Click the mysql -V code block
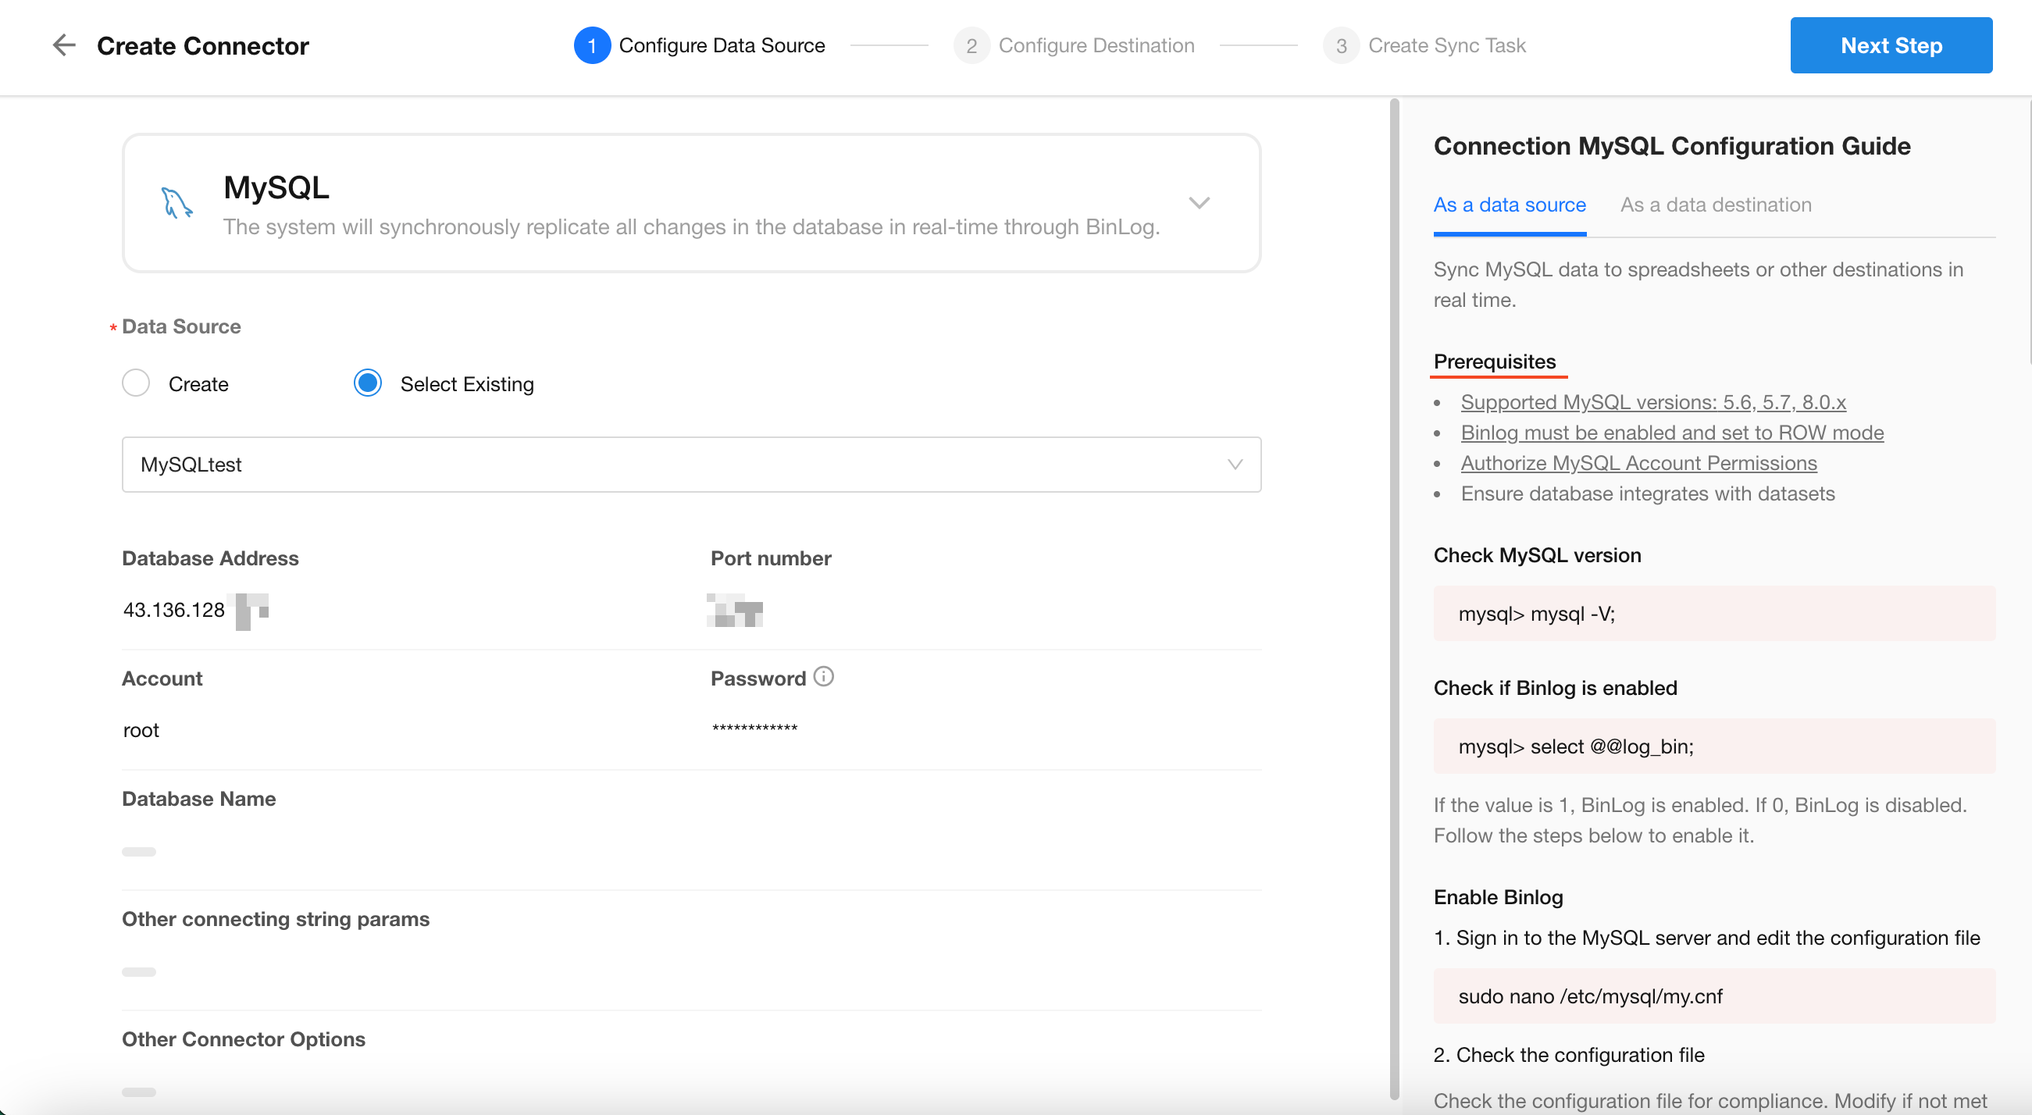This screenshot has height=1115, width=2032. click(1713, 614)
